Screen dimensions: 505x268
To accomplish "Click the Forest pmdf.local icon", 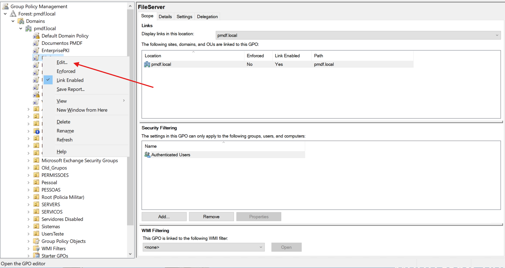I will [x=13, y=14].
